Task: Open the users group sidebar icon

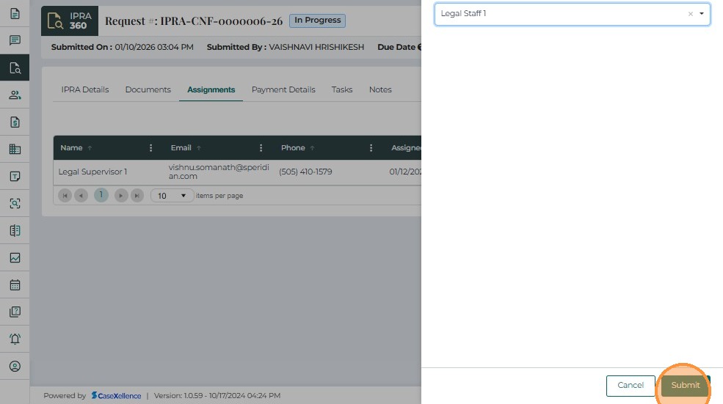Action: (x=15, y=95)
